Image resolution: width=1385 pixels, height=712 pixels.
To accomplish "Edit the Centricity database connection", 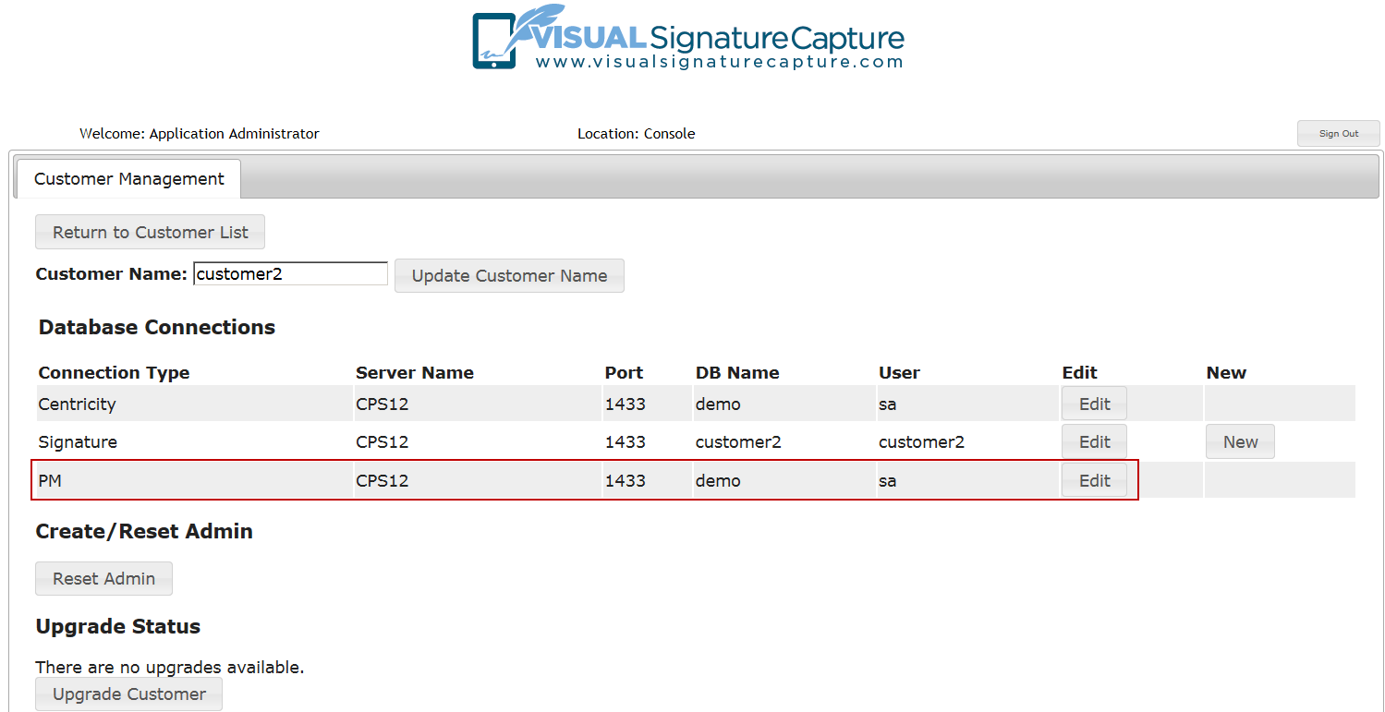I will pyautogui.click(x=1094, y=404).
